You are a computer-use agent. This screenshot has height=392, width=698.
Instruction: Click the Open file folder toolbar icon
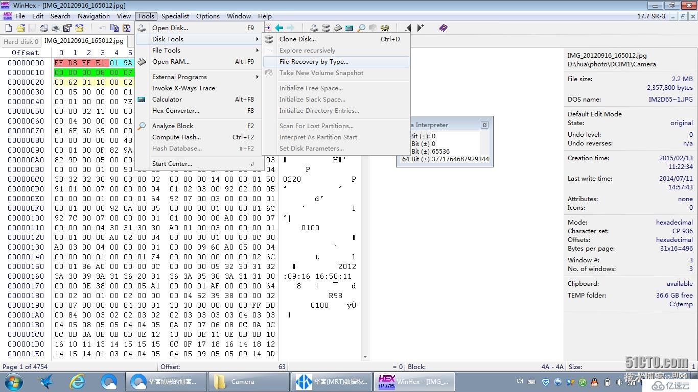[20, 28]
